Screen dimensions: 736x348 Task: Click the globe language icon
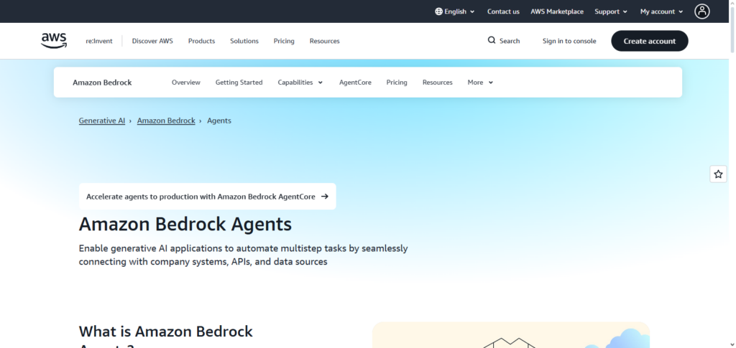point(439,11)
